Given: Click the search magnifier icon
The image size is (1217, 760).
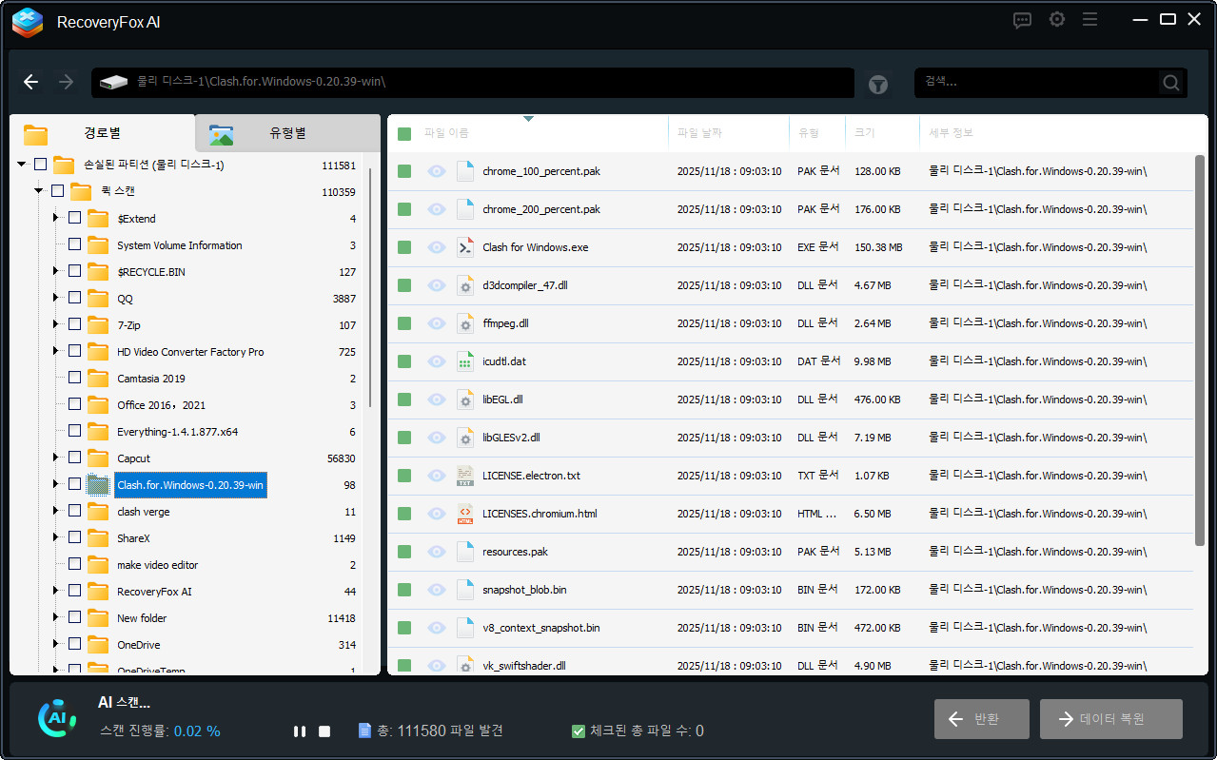Looking at the screenshot, I should (1171, 83).
